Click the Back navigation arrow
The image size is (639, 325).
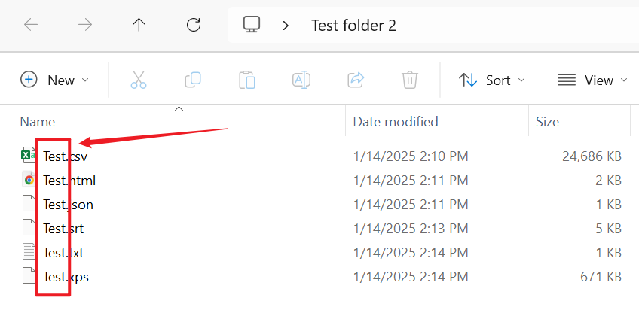[x=31, y=25]
